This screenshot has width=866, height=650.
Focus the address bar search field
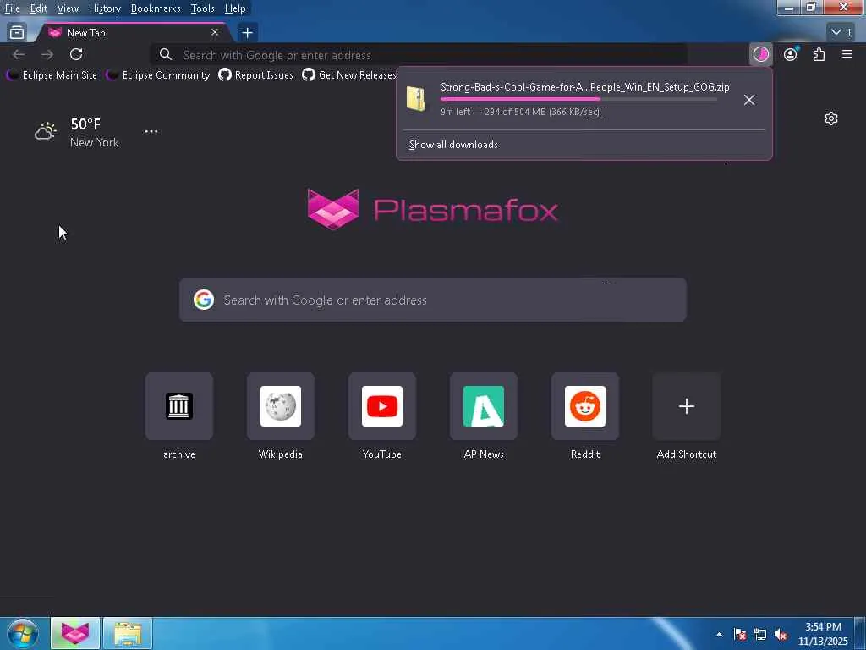[x=419, y=55]
